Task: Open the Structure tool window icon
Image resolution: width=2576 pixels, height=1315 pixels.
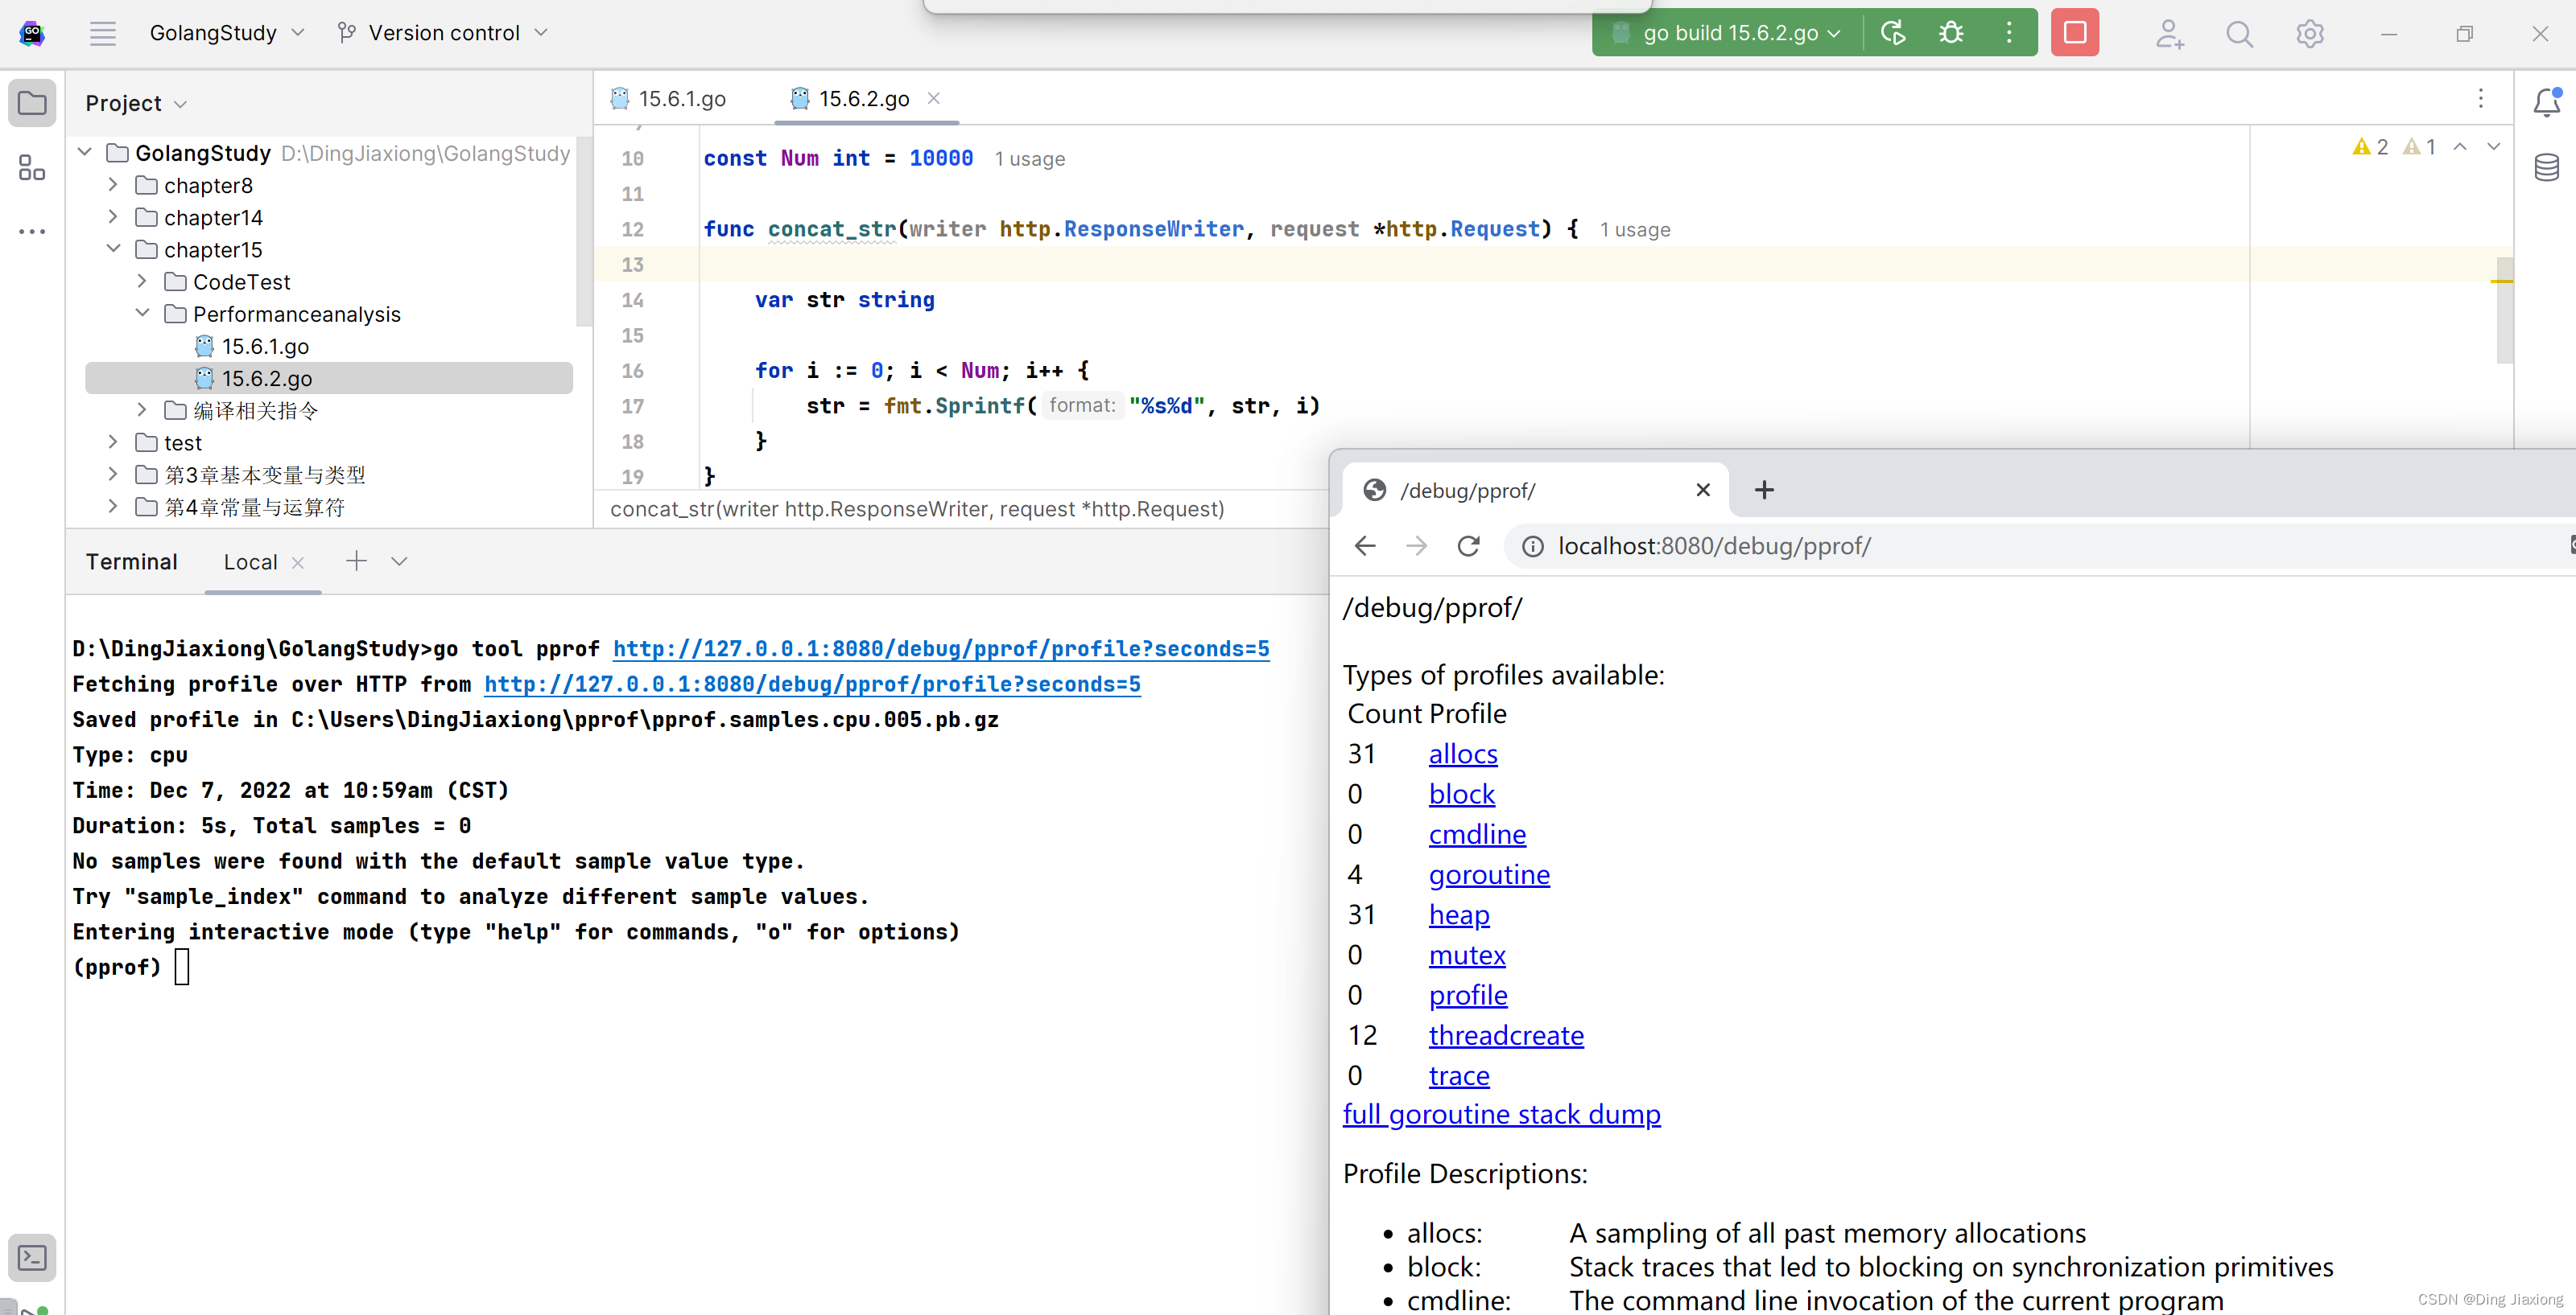Action: [32, 166]
